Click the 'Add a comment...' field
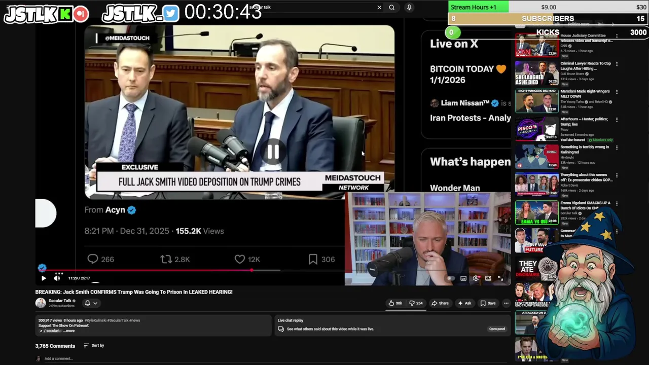649x365 pixels. coord(58,358)
